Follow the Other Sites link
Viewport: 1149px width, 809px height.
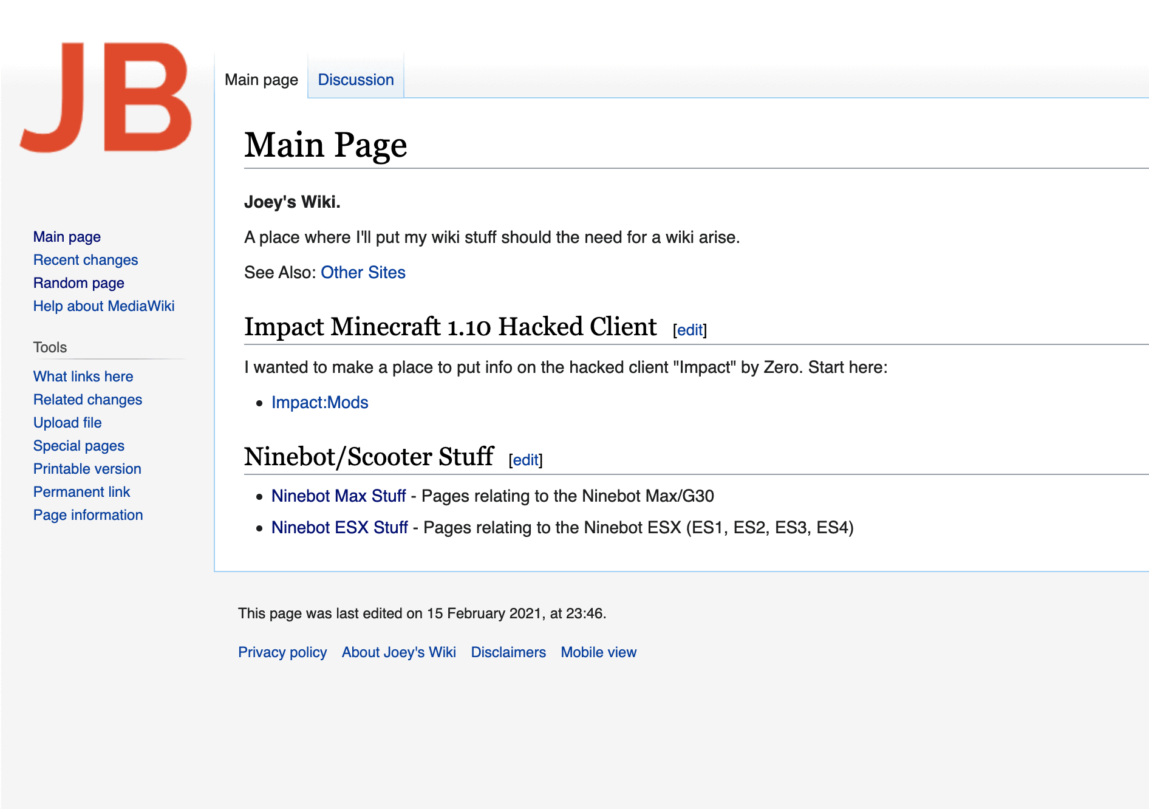coord(363,273)
